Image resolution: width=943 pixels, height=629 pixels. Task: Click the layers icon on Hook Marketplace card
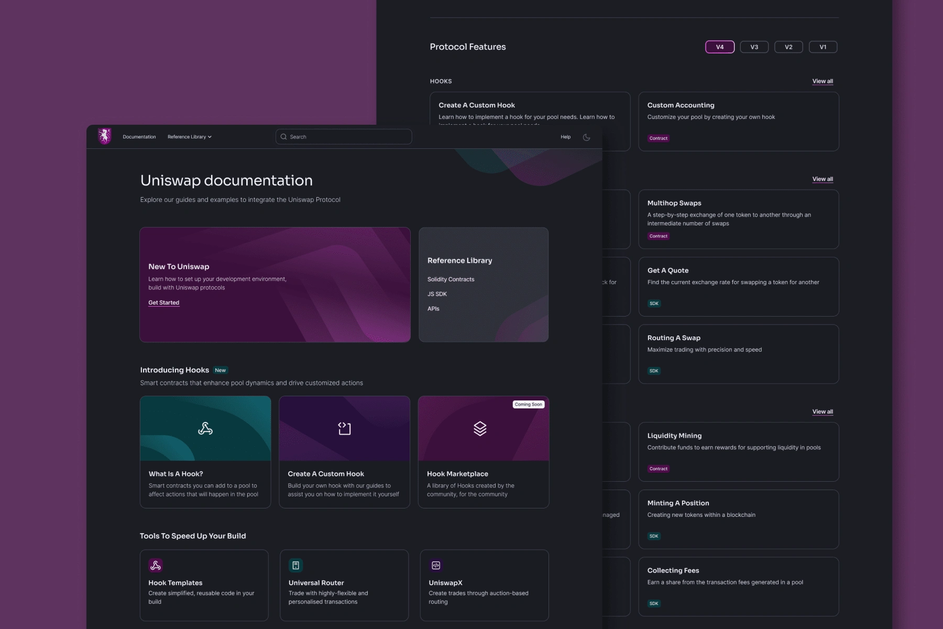(x=480, y=429)
